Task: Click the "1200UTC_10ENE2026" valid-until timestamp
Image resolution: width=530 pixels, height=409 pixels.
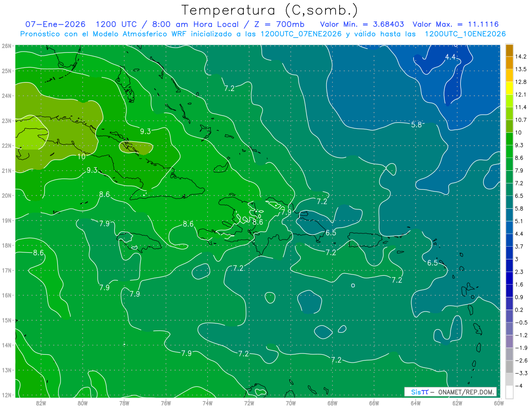Action: point(465,34)
